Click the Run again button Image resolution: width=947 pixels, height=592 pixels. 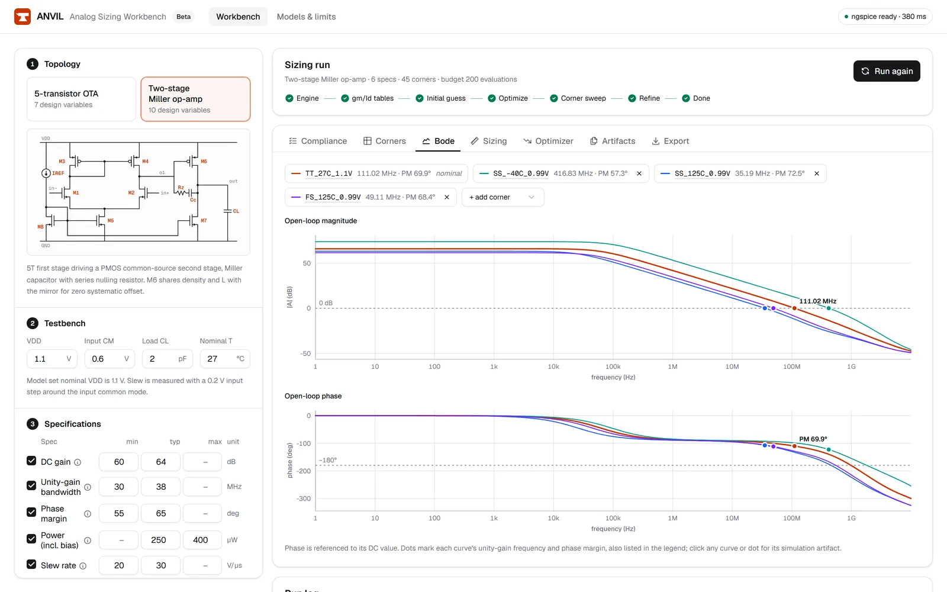[887, 71]
